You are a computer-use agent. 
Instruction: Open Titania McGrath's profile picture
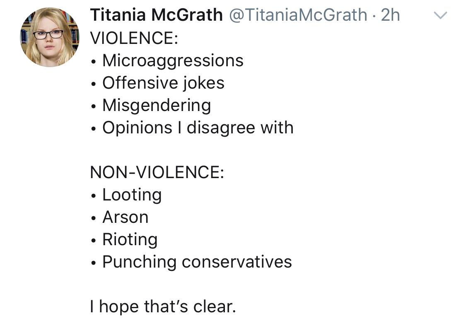click(50, 37)
